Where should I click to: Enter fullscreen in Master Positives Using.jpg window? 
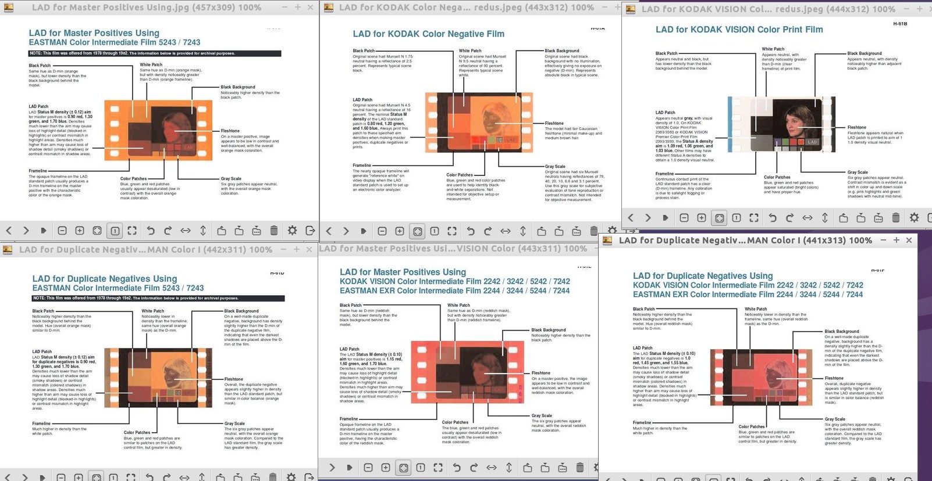click(x=132, y=231)
